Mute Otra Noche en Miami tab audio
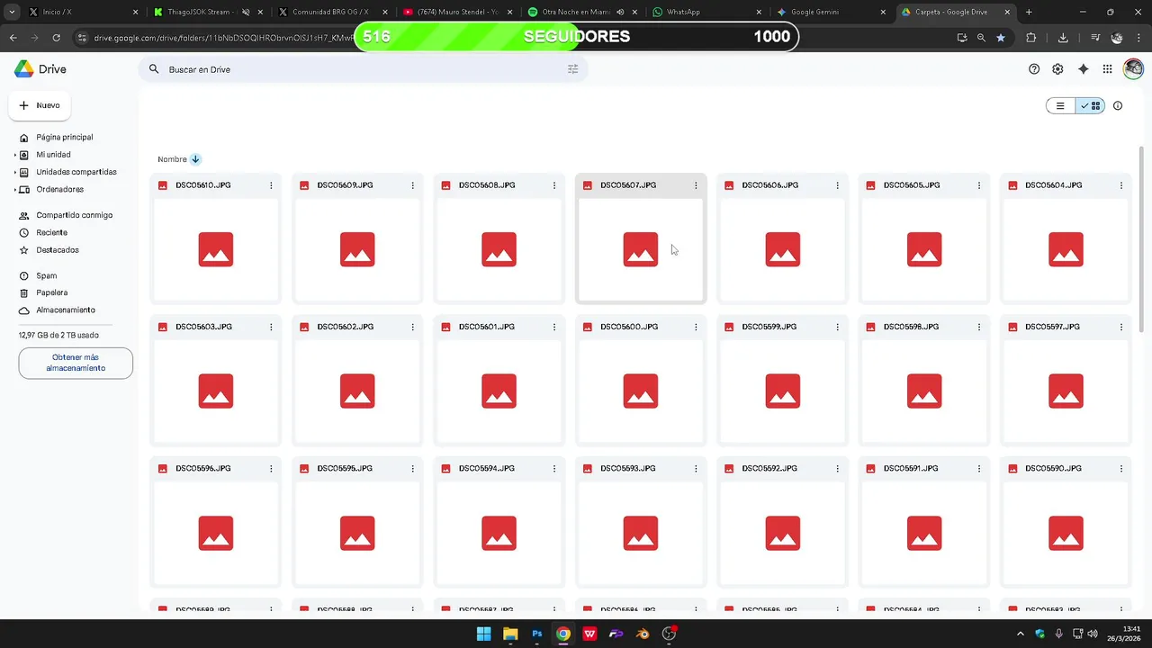 [x=620, y=13]
